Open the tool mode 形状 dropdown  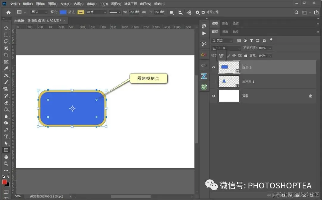(x=39, y=12)
